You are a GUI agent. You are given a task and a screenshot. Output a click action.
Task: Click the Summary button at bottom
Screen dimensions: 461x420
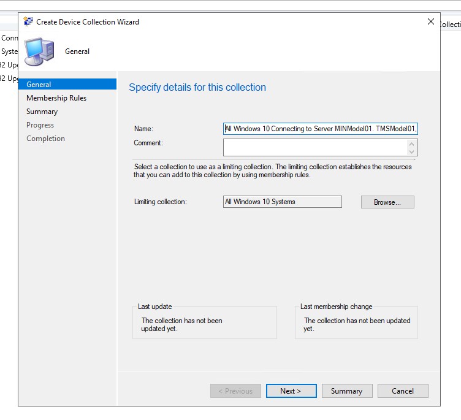tap(347, 391)
